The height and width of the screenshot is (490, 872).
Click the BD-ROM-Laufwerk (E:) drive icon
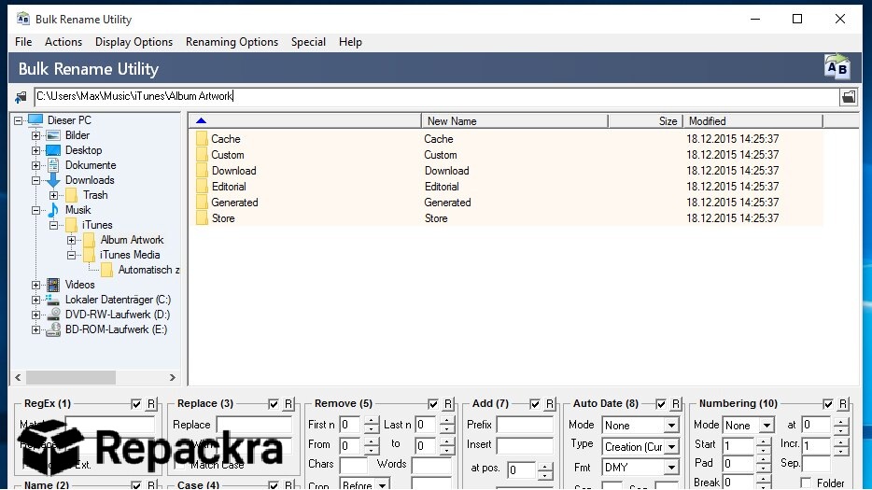pyautogui.click(x=53, y=329)
